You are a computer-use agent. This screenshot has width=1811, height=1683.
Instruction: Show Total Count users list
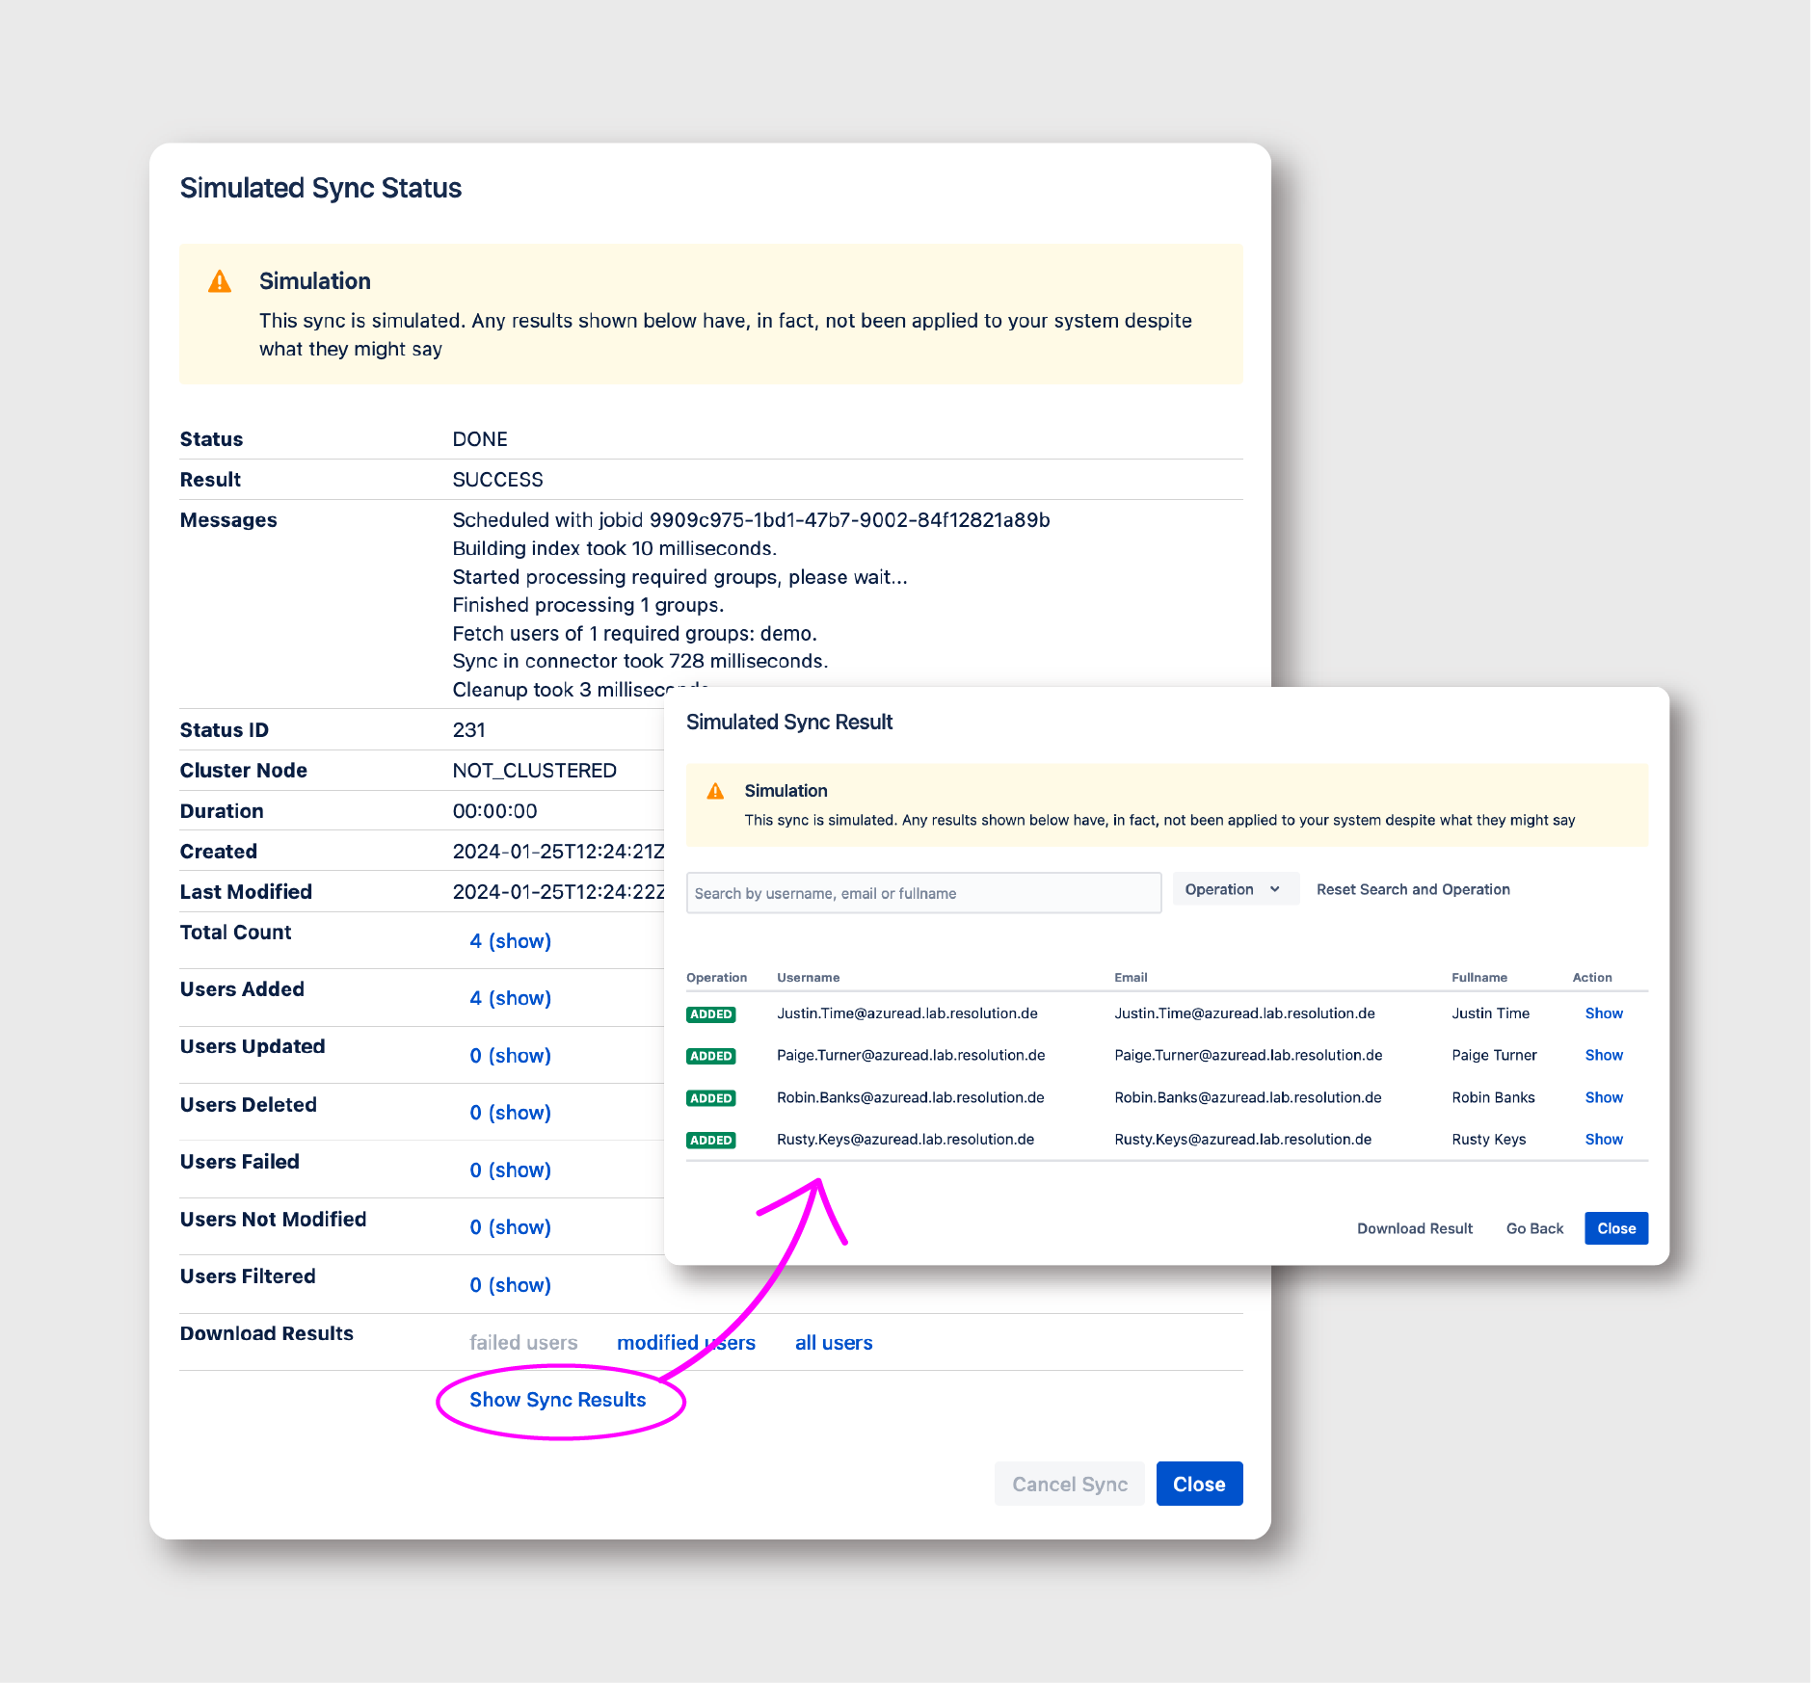click(x=510, y=941)
